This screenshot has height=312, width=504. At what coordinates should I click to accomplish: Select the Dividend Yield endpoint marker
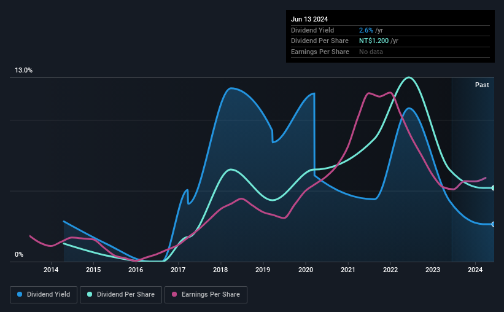coord(494,224)
